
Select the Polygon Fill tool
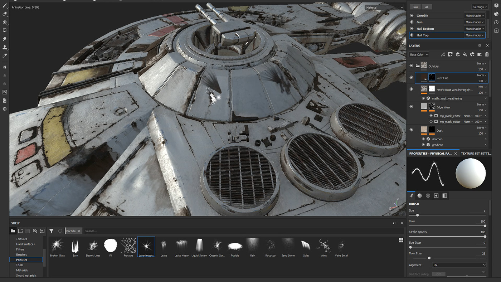5,31
